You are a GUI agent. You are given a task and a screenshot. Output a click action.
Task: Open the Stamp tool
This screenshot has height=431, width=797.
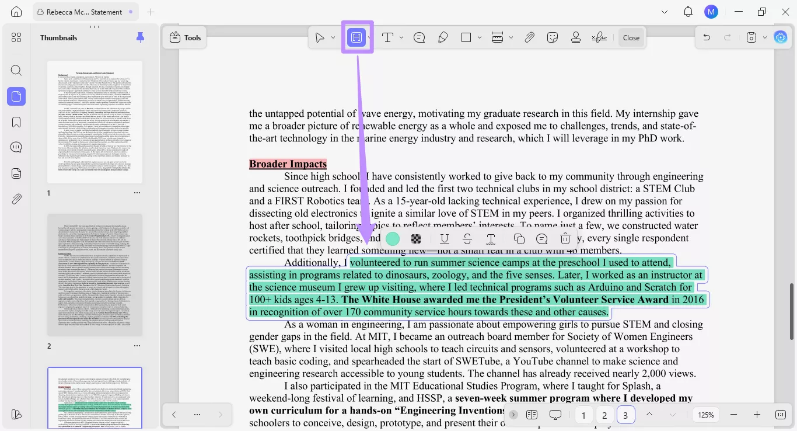point(576,37)
